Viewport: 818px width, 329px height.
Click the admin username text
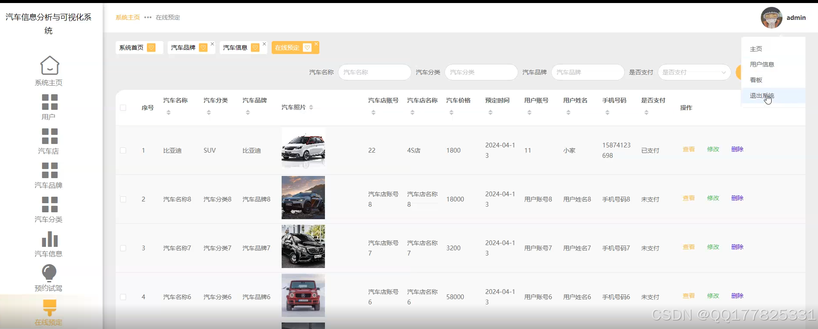tap(796, 18)
